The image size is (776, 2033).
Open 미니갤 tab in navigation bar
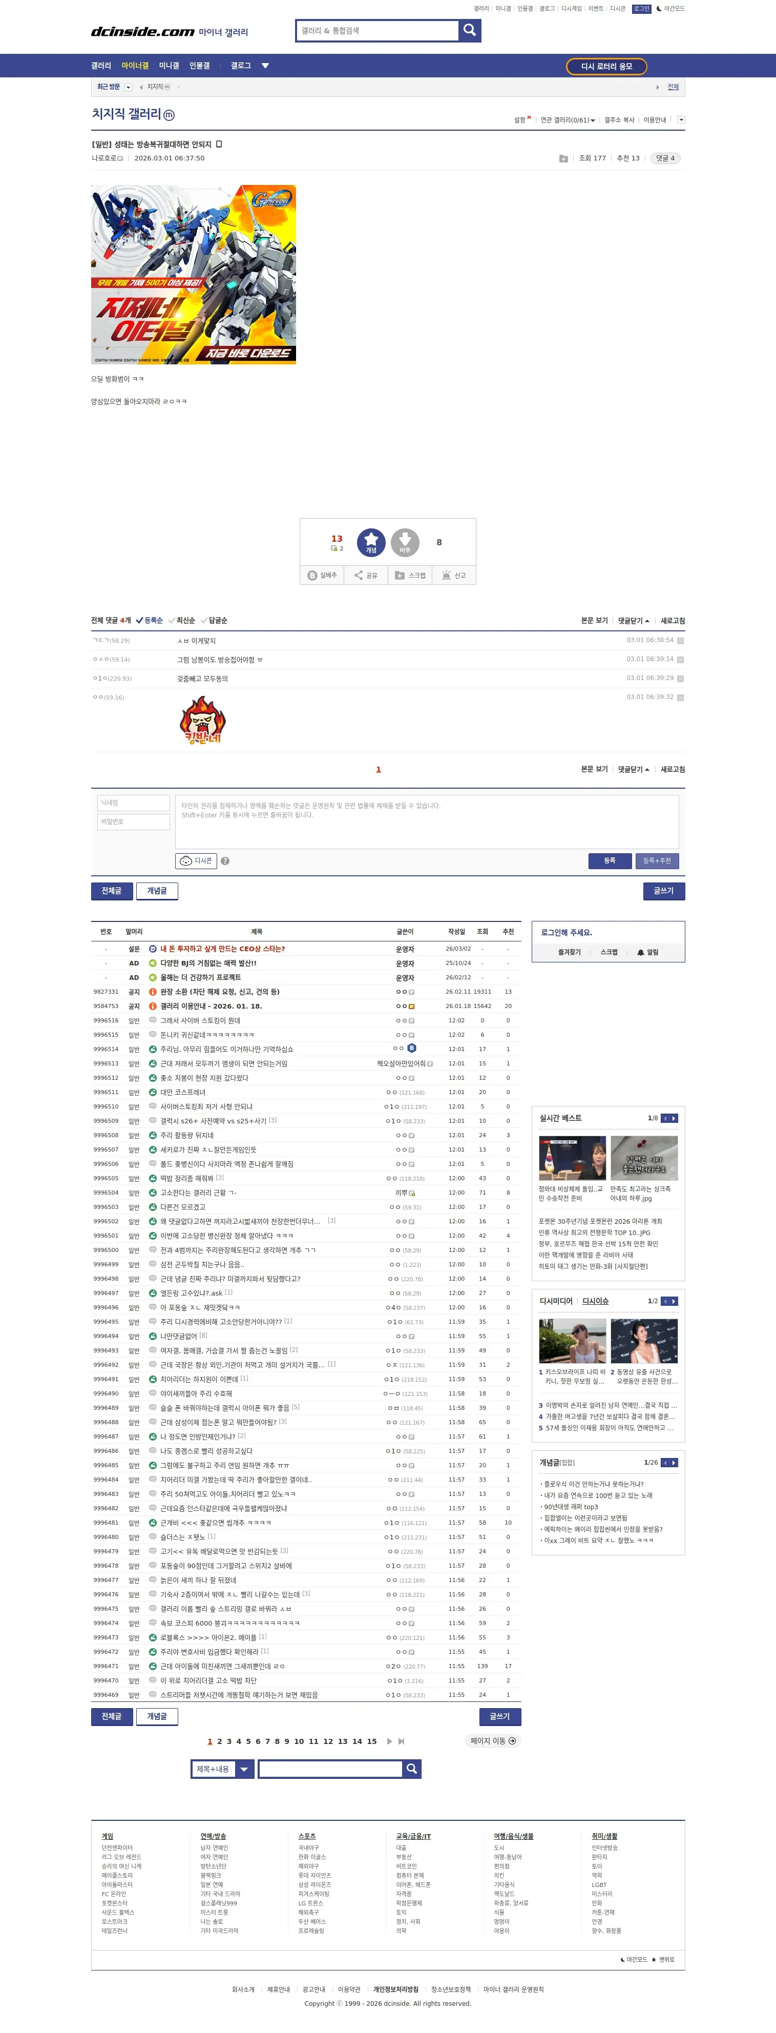[x=169, y=66]
